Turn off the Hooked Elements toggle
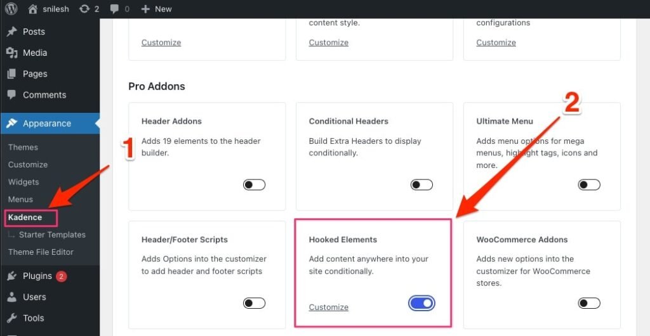The image size is (650, 336). pyautogui.click(x=421, y=303)
